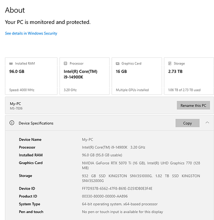Click '96.0 GB (95.8 GB usable)' value
Image resolution: width=214 pixels, height=220 pixels.
coord(102,155)
